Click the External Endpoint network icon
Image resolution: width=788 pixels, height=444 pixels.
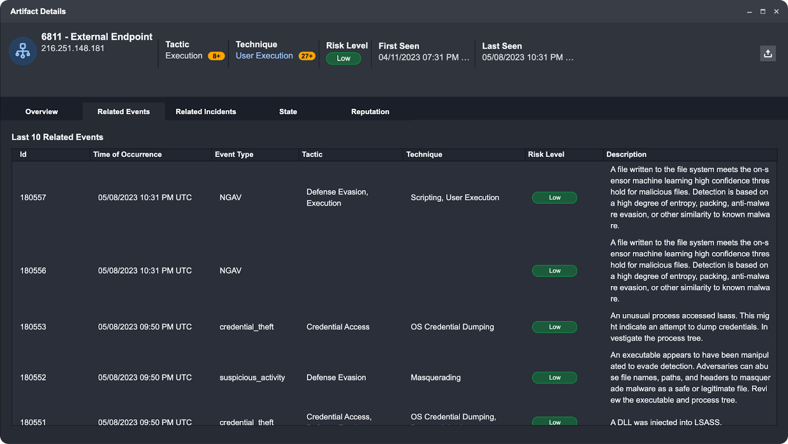(x=23, y=51)
